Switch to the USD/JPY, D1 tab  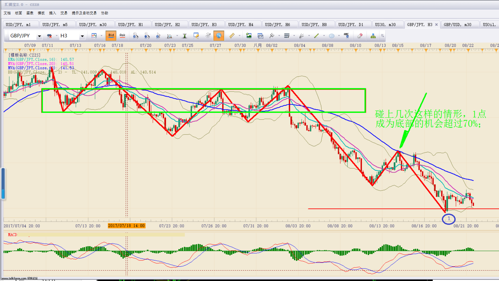(x=353, y=25)
